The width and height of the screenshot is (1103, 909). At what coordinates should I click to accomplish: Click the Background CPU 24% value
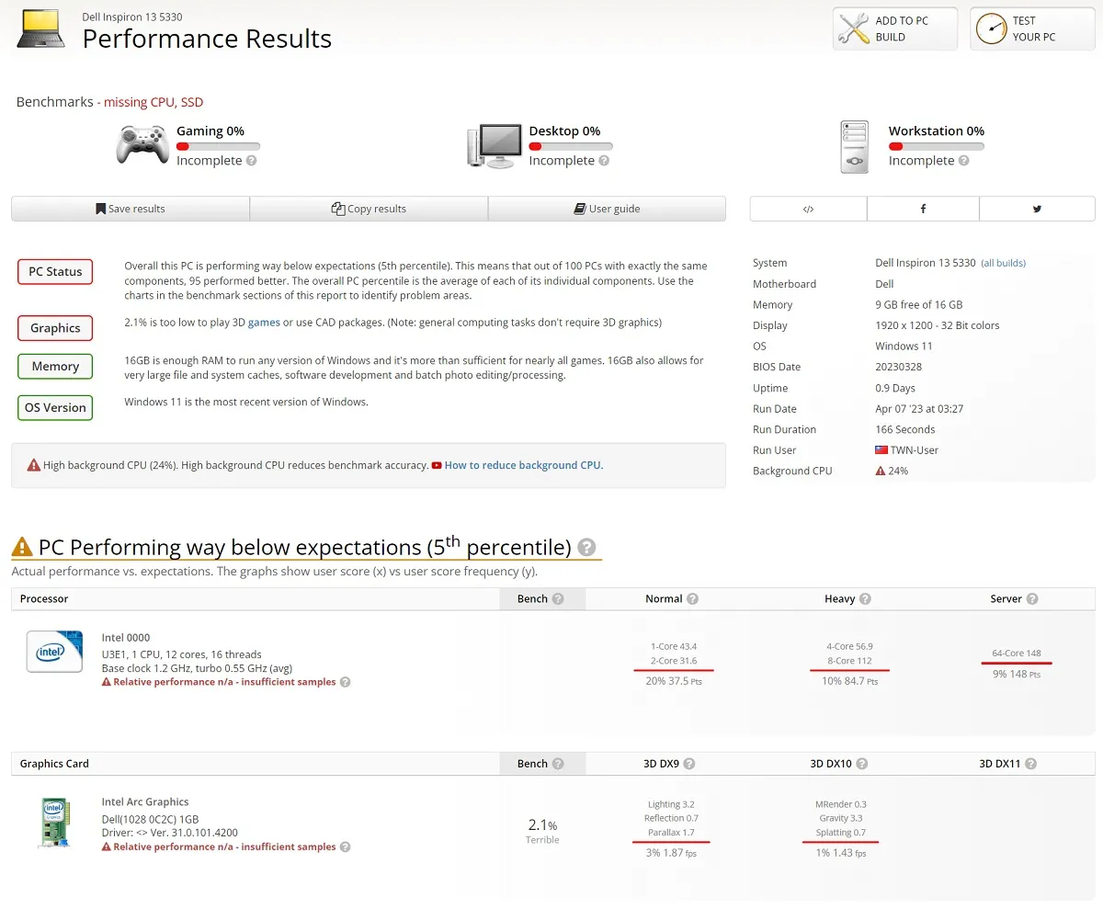coord(892,471)
